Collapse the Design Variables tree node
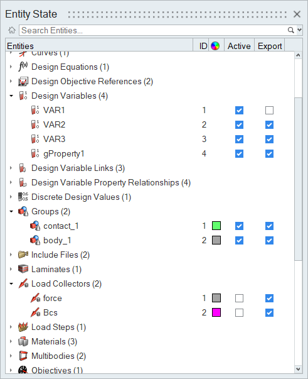Image resolution: width=308 pixels, height=379 pixels. coord(11,96)
